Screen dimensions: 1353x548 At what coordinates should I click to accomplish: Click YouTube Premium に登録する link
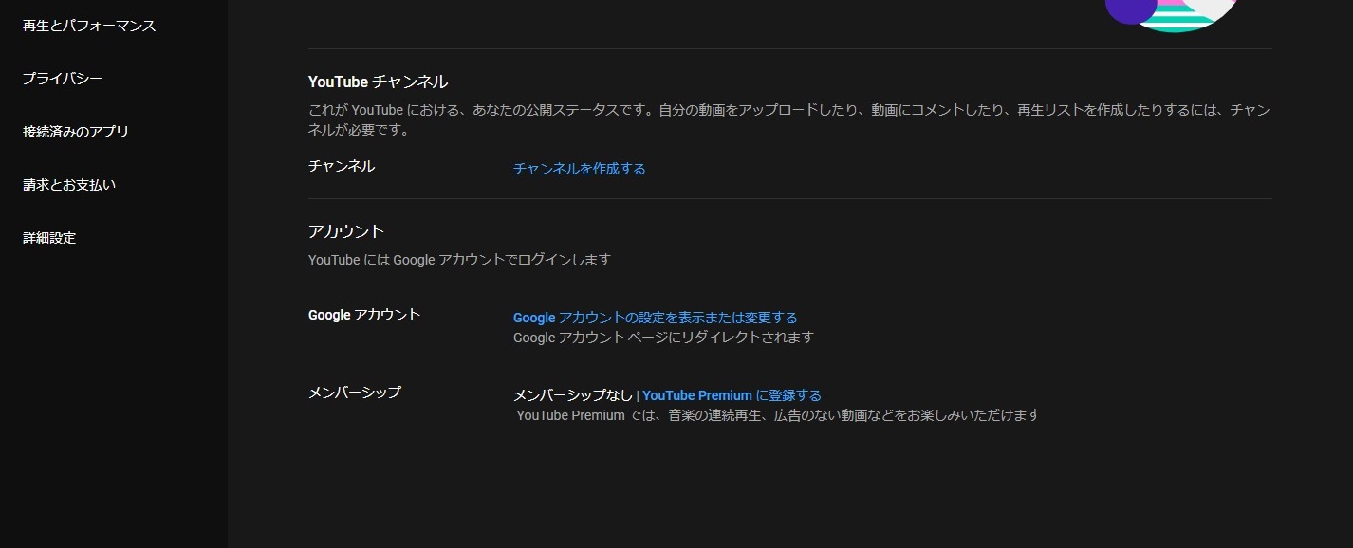732,395
